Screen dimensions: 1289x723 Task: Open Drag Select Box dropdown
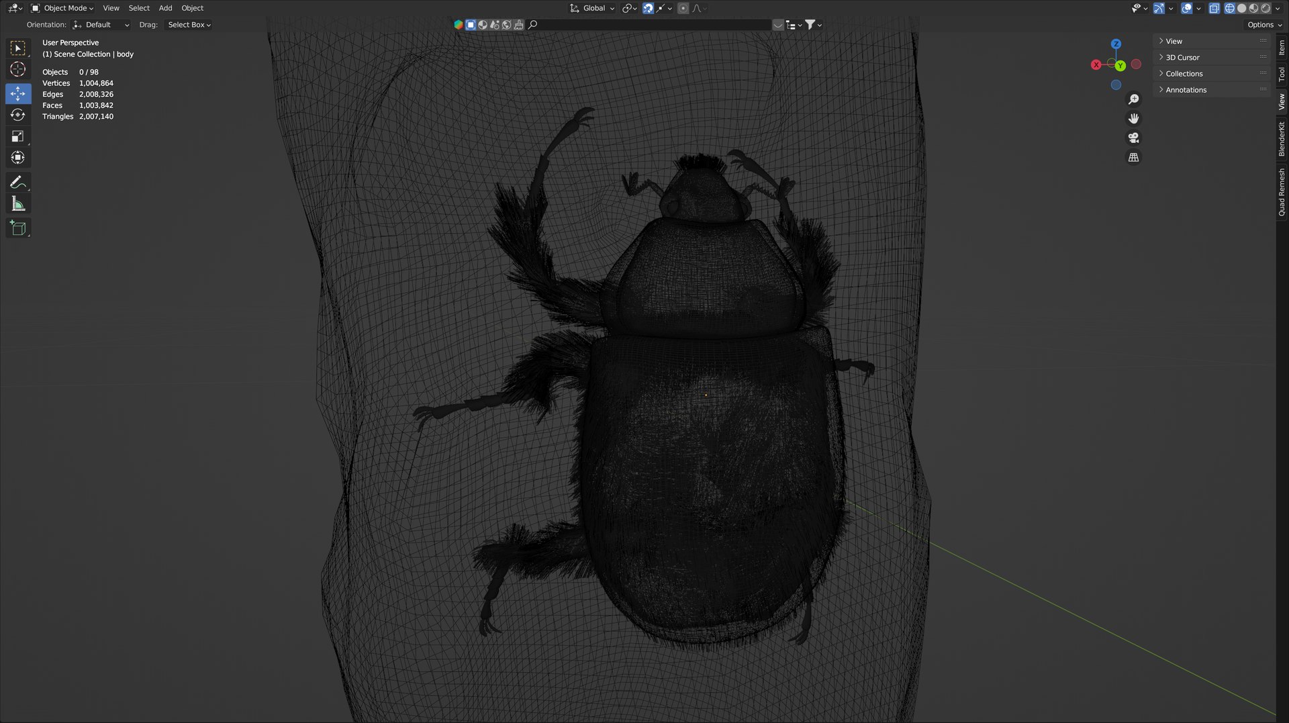point(189,25)
